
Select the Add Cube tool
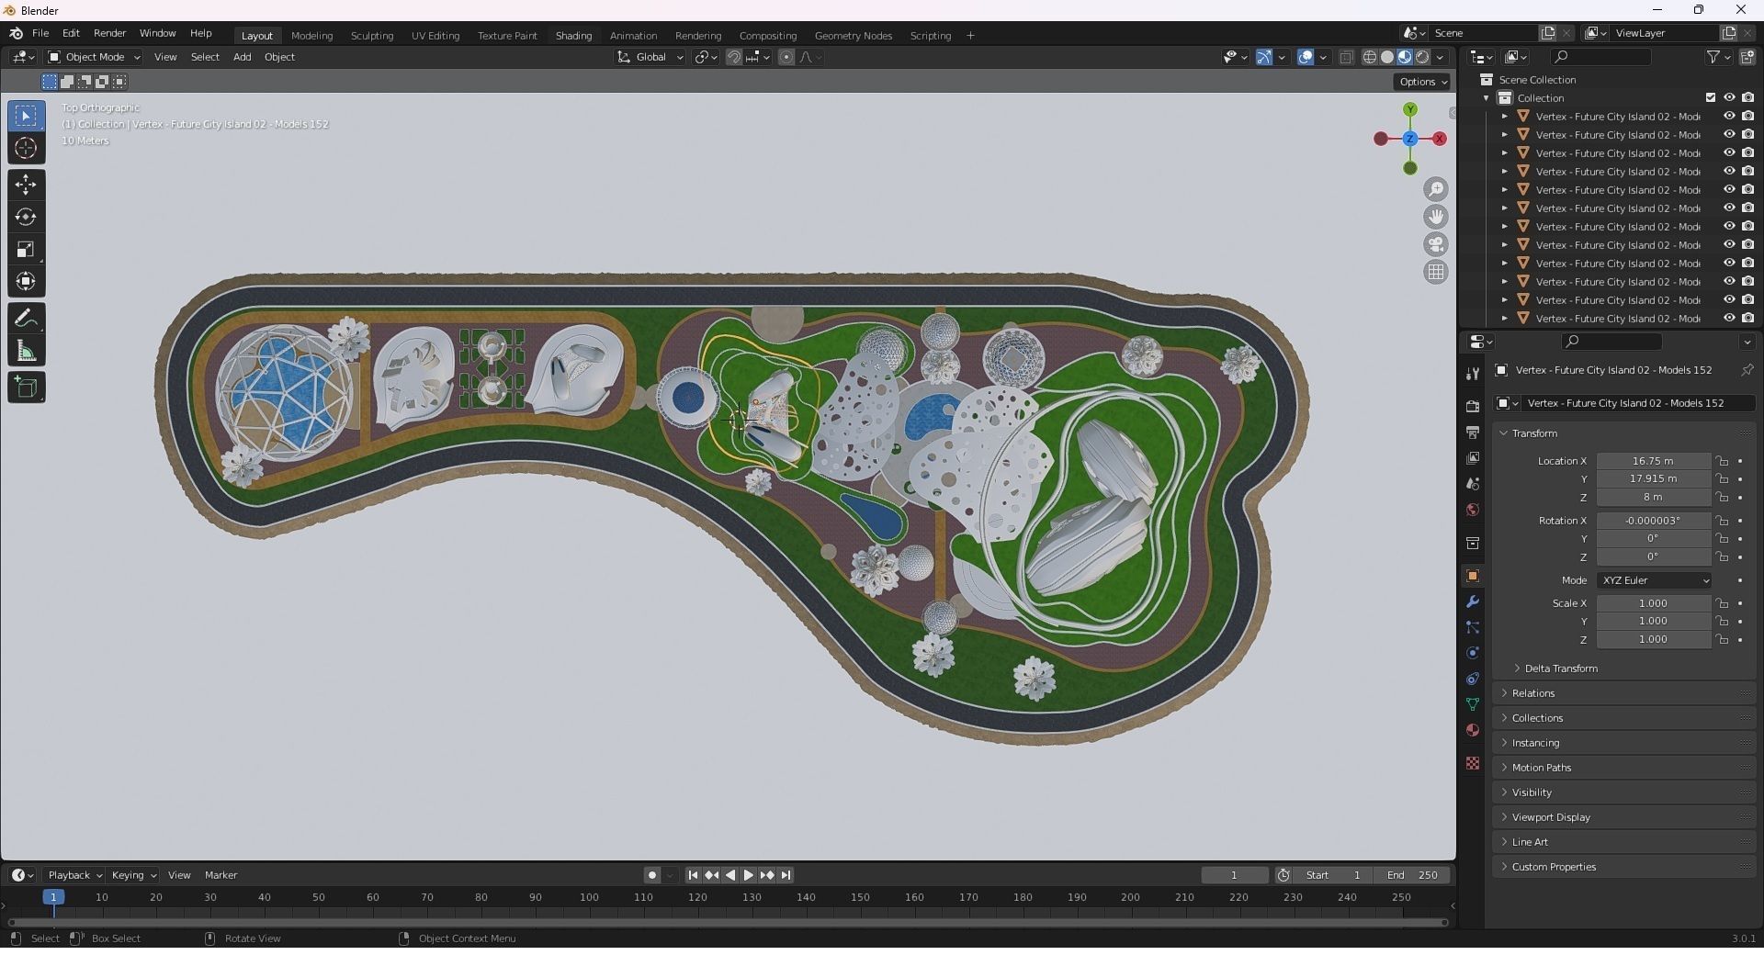(26, 388)
